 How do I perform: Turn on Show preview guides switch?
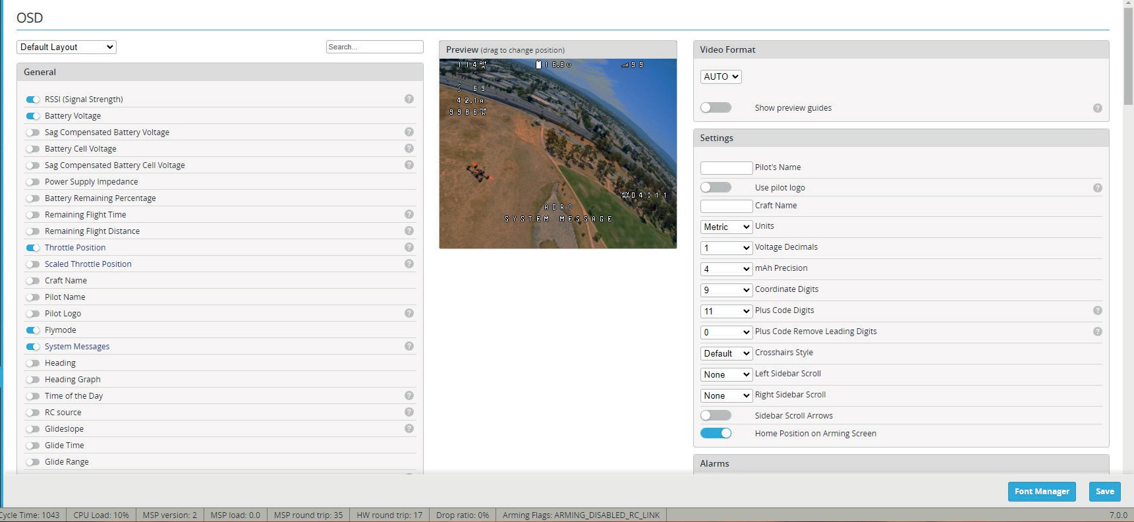(x=716, y=107)
